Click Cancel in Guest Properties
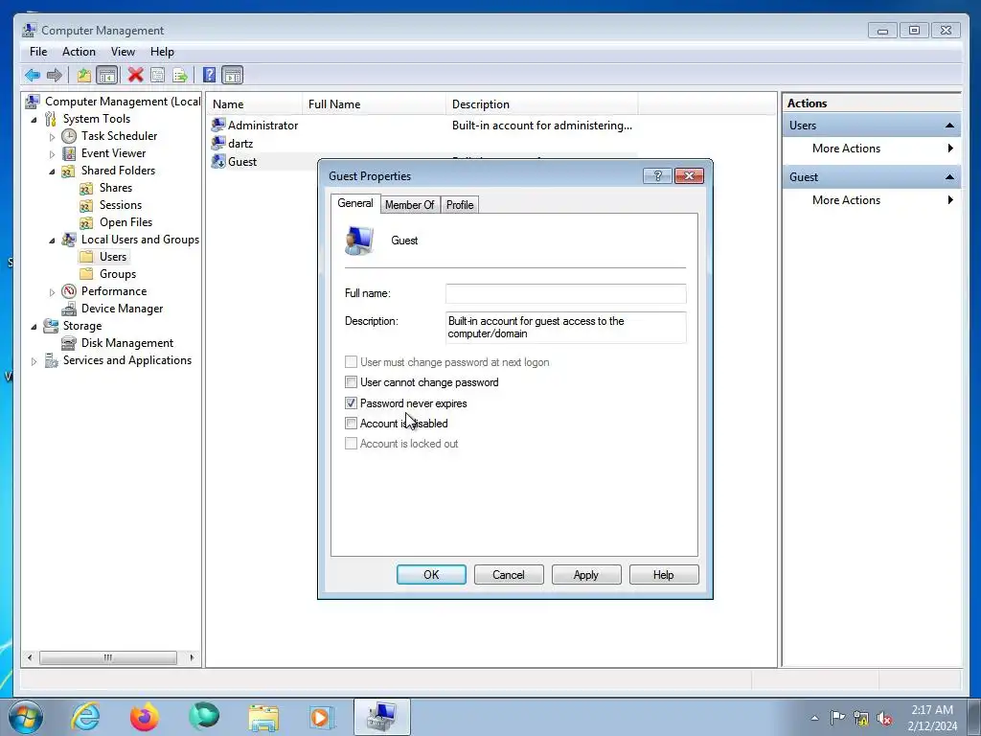This screenshot has height=736, width=981. tap(509, 575)
